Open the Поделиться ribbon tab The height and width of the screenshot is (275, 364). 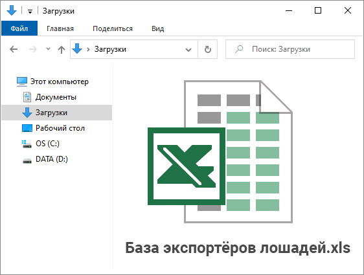113,28
